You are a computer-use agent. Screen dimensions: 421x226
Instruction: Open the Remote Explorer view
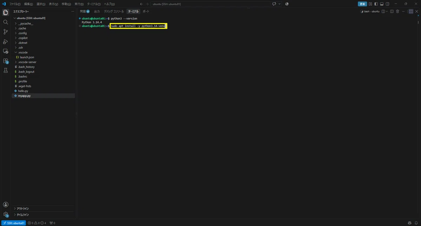6,51
